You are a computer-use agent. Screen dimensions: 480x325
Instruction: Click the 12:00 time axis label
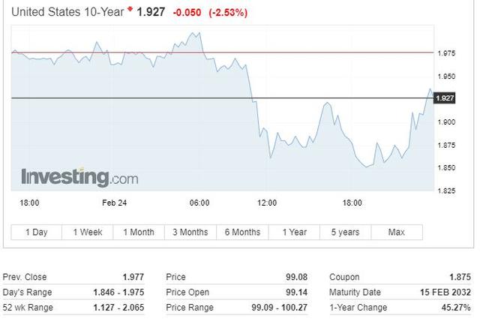[x=267, y=203]
